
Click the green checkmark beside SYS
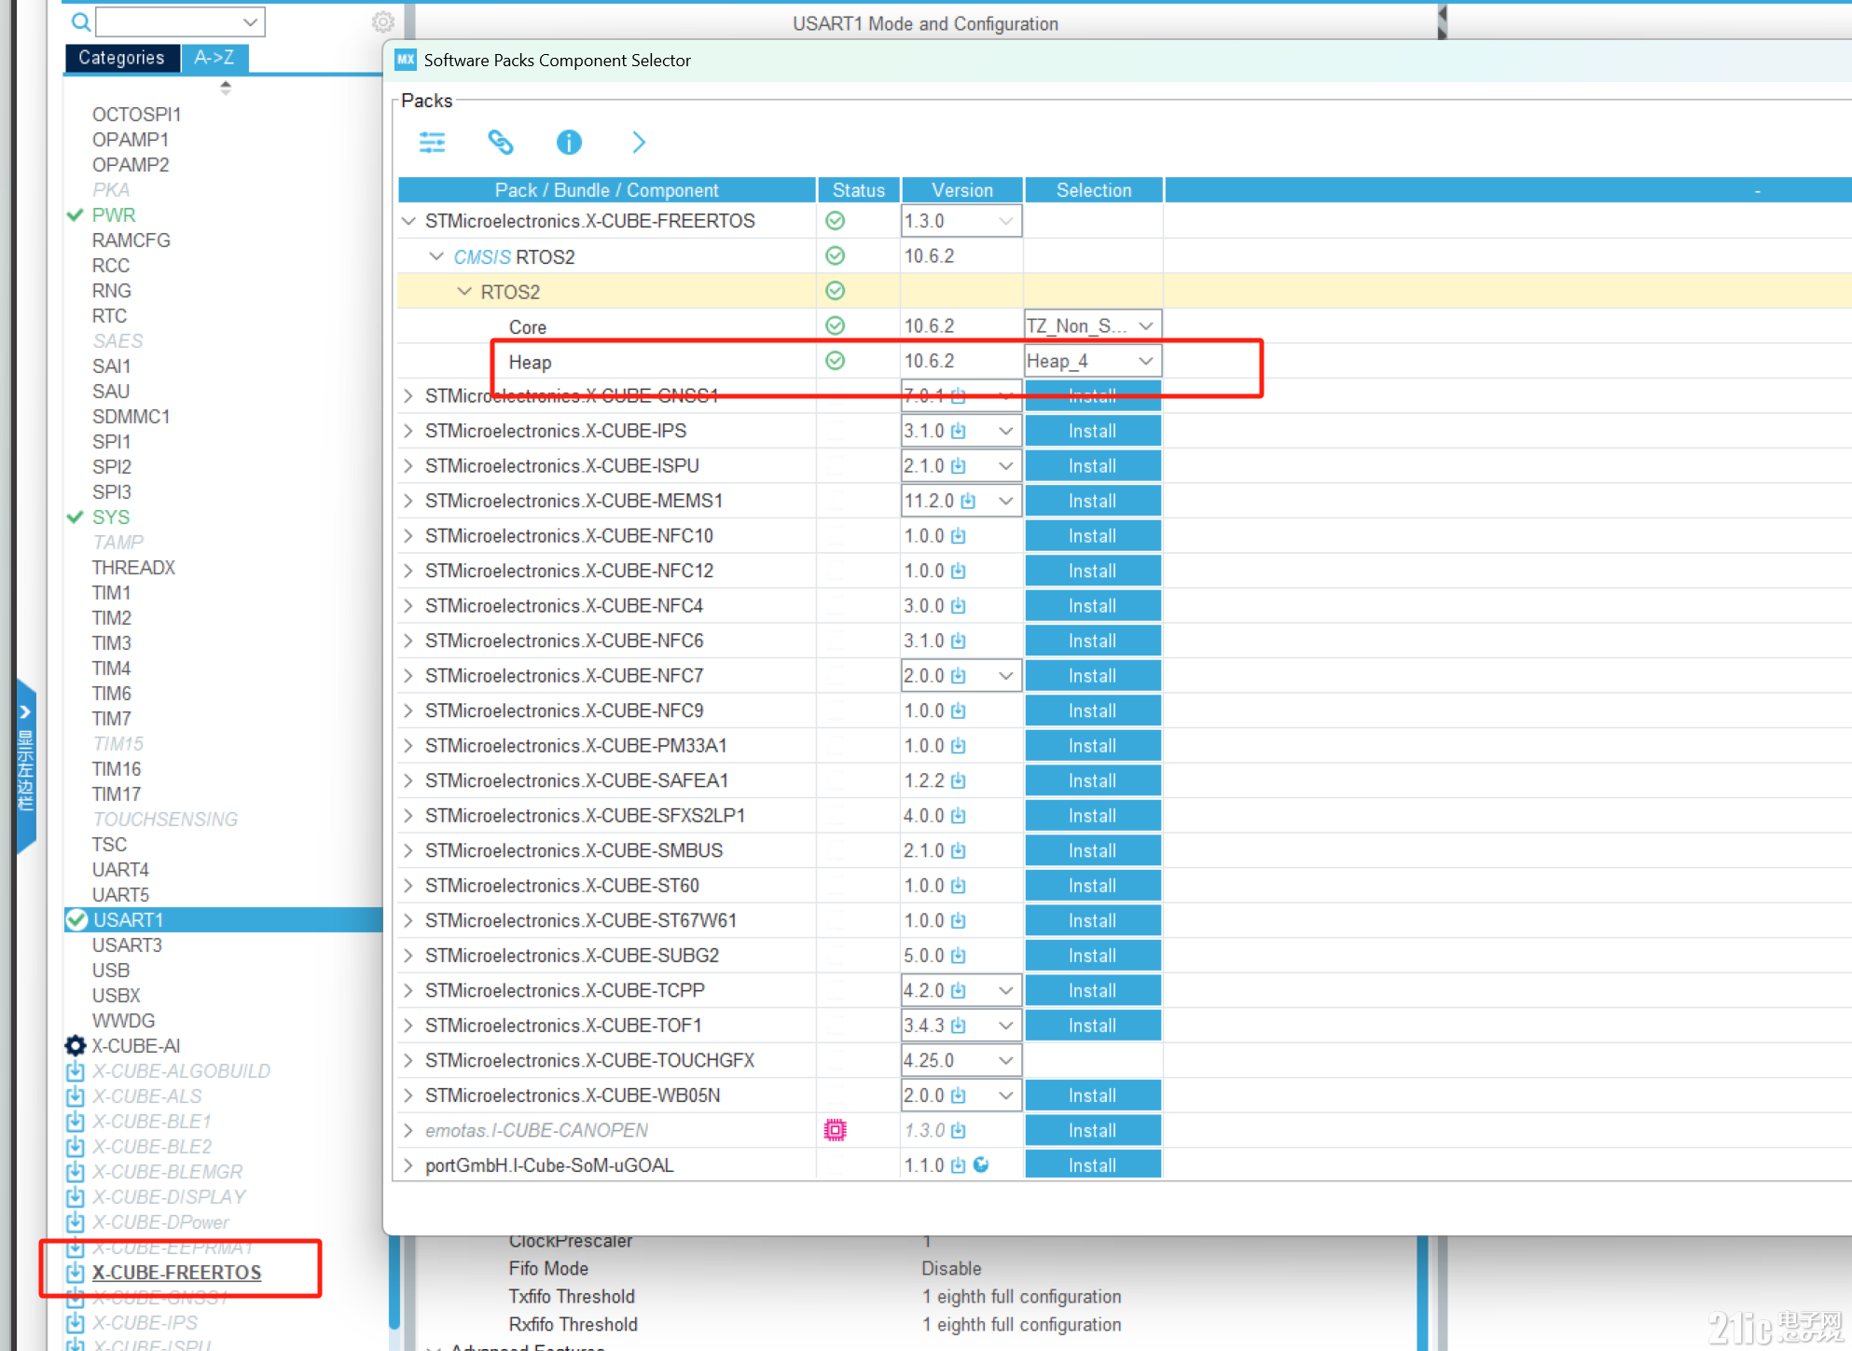pyautogui.click(x=76, y=517)
